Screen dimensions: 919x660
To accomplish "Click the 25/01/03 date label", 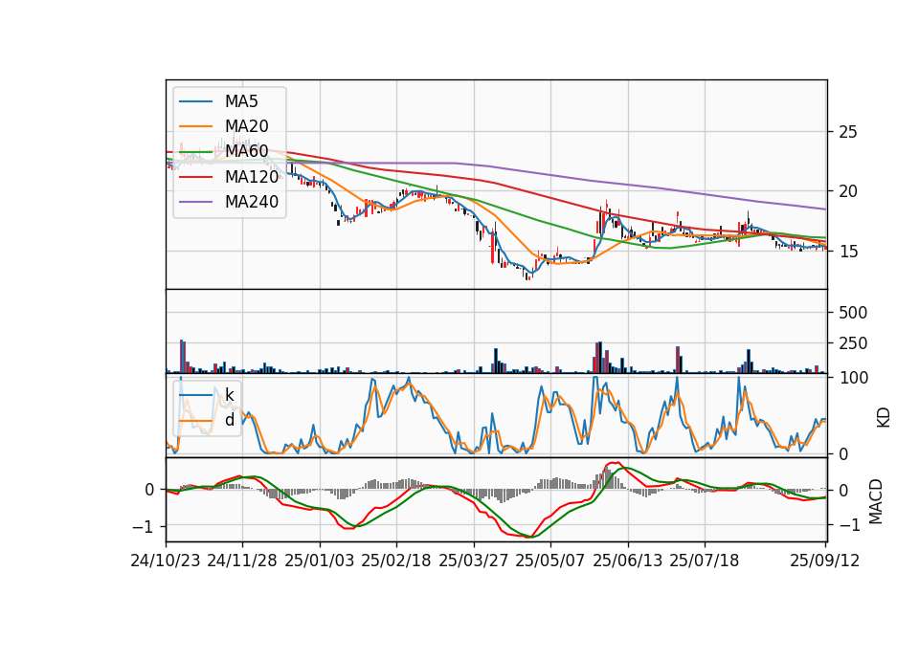I will point(320,561).
